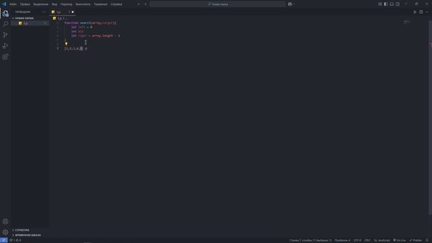
Task: Run the code with play icon
Action: point(415,12)
